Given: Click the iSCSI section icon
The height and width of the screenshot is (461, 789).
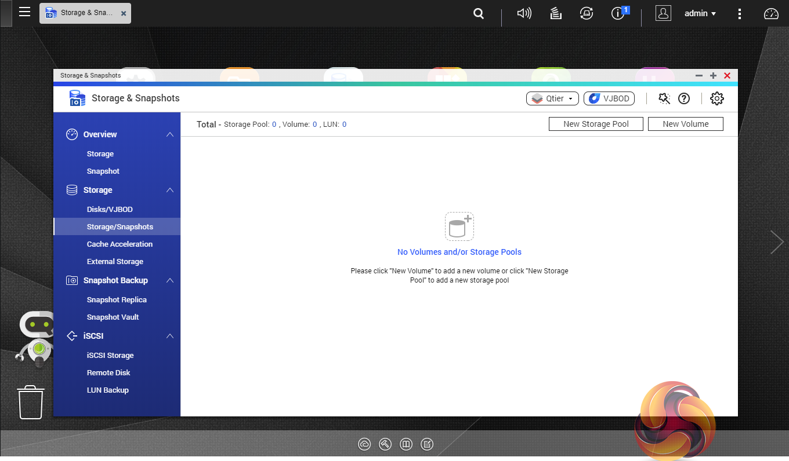Looking at the screenshot, I should (72, 336).
